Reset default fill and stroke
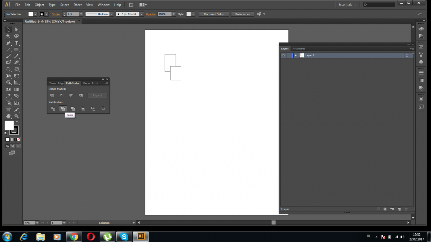 6,133
